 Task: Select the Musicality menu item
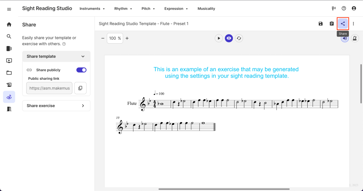point(206,9)
